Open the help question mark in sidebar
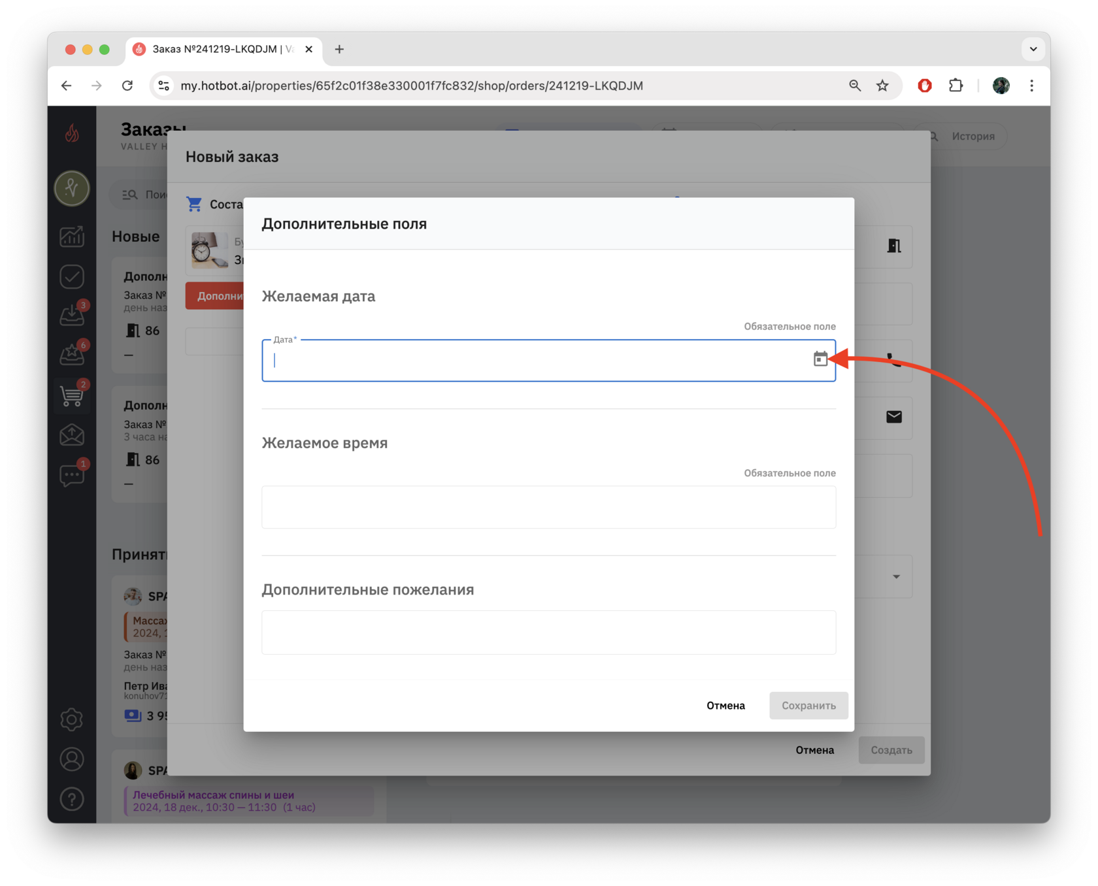The image size is (1098, 886). click(x=72, y=799)
